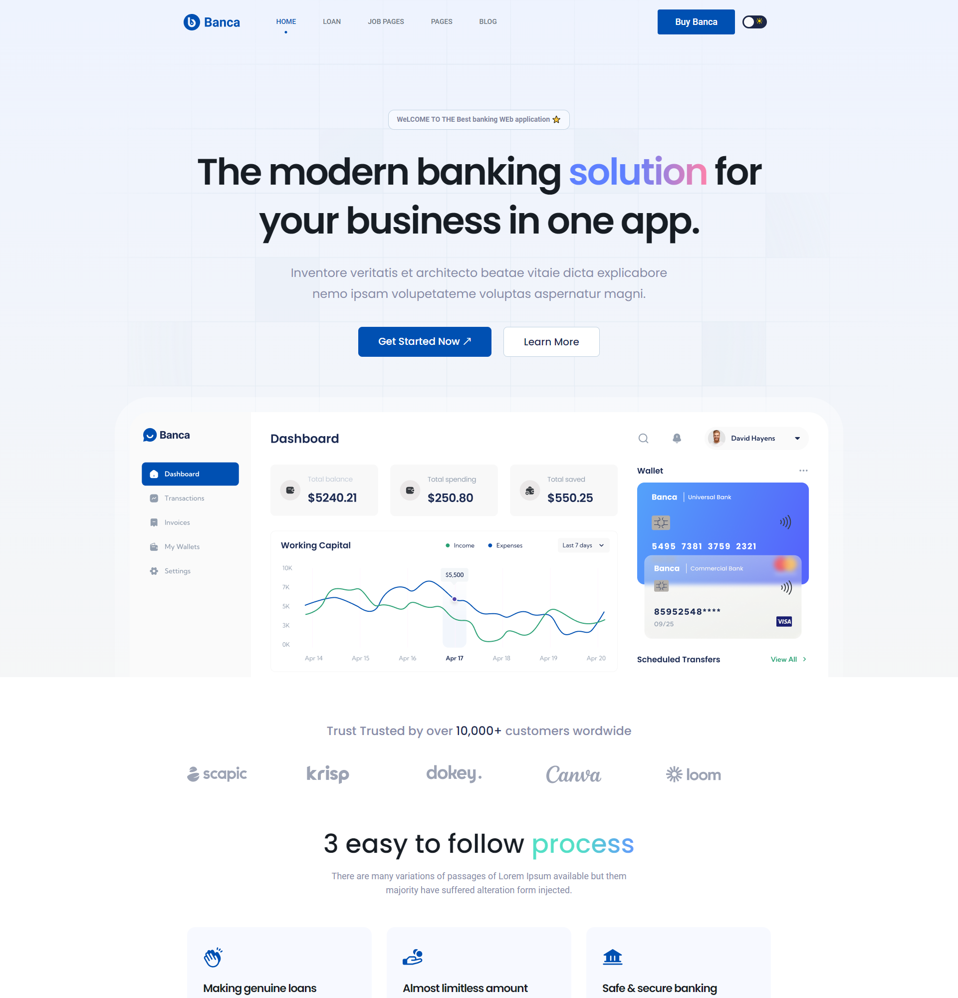Toggle the Expenses data series on chart
The width and height of the screenshot is (958, 998).
pos(504,545)
